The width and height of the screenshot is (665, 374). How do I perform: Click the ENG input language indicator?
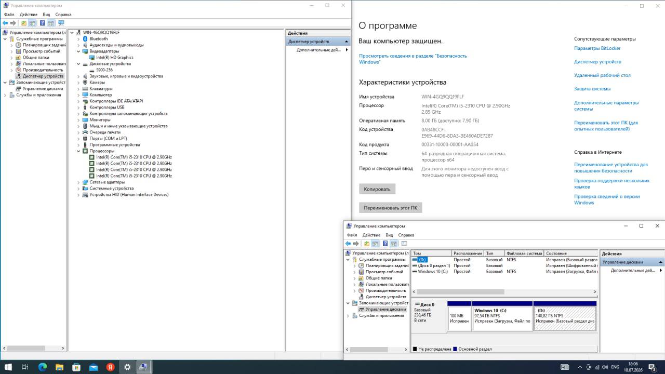[616, 367]
